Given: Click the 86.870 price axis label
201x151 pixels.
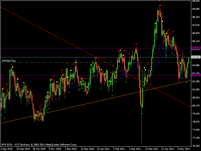Looking at the screenshot, I should click(x=196, y=33).
